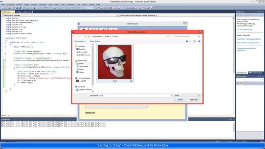Open combo box dropdown in Telefonbuch window
265x149 pixels.
tap(147, 107)
